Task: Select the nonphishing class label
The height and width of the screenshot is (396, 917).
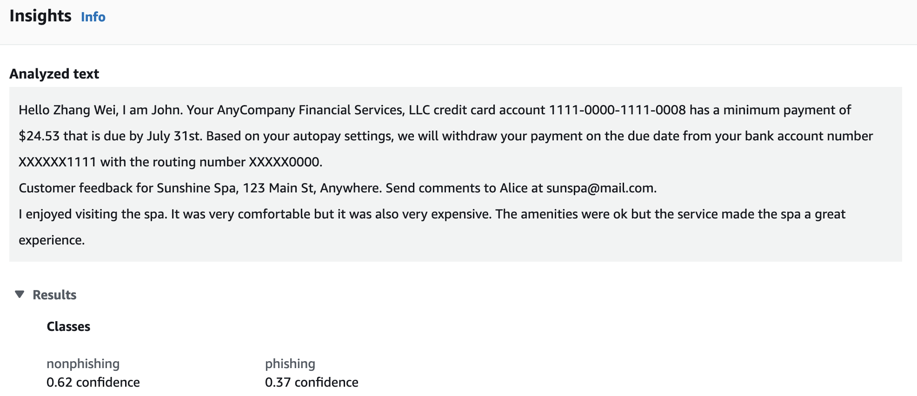Action: click(x=83, y=363)
